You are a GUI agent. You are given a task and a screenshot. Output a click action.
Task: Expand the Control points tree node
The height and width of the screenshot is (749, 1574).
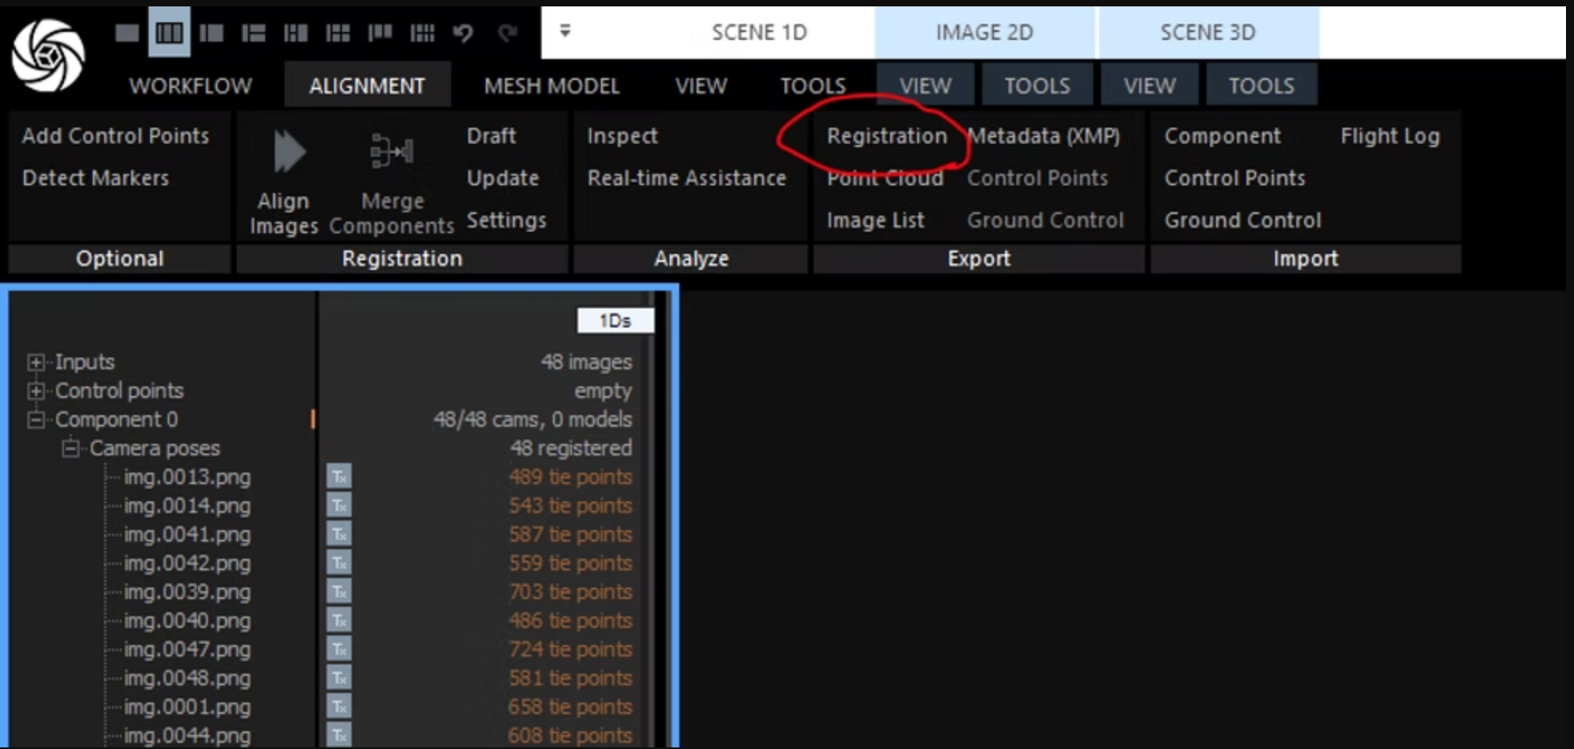(x=35, y=391)
